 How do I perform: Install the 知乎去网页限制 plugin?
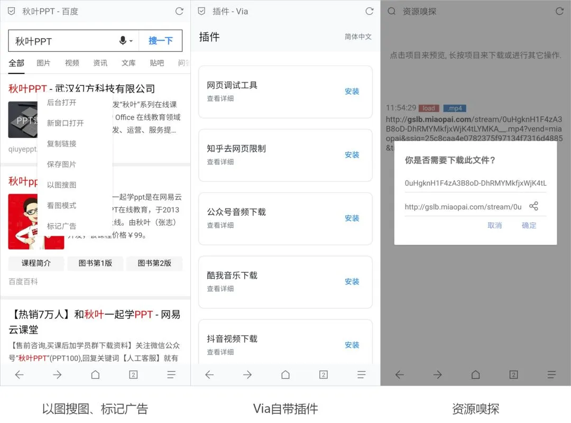[x=352, y=155]
